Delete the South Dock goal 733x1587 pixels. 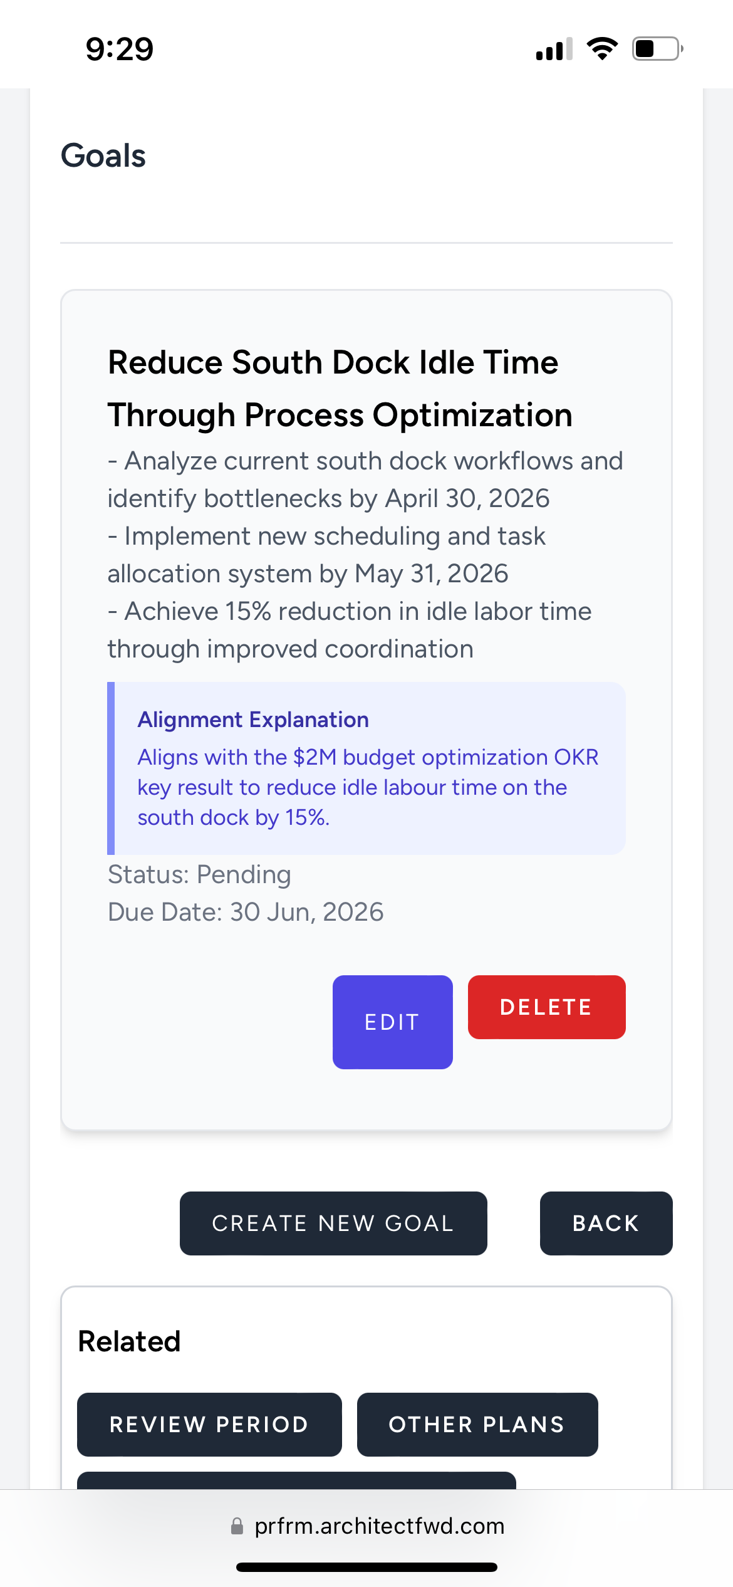[x=546, y=1007]
